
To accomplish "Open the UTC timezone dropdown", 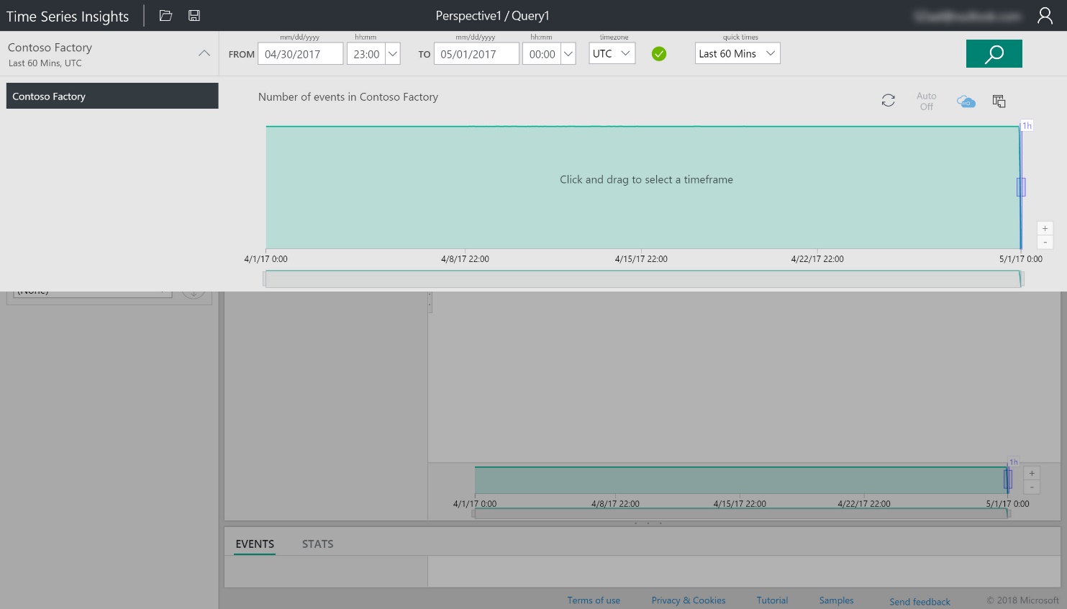I will tap(612, 54).
